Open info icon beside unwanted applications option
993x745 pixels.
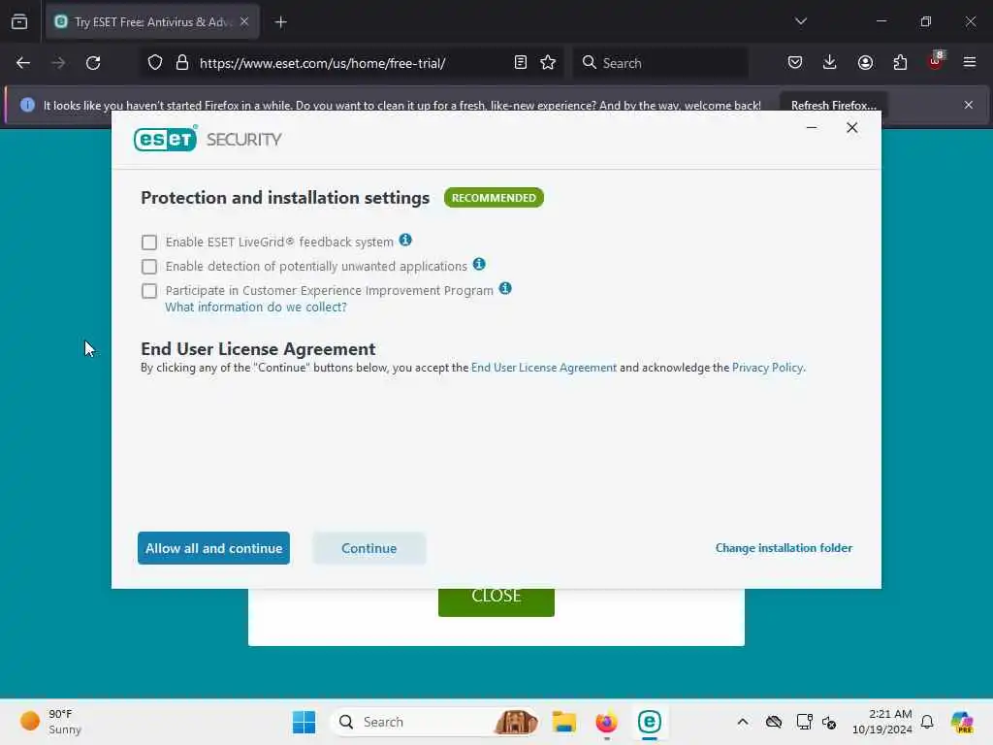click(x=479, y=264)
